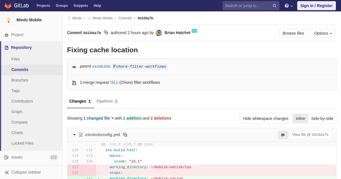Click the Minds Mobile lightbulb project icon
The width and height of the screenshot is (341, 179).
coord(9,20)
